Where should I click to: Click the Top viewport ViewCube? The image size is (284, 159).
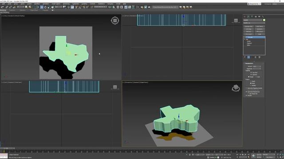click(115, 21)
